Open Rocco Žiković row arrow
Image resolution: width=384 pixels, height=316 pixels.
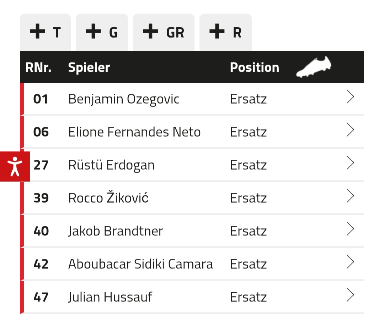click(x=350, y=196)
